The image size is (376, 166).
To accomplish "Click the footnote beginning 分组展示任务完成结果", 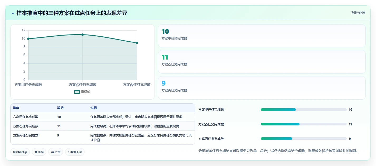I will point(278,151).
